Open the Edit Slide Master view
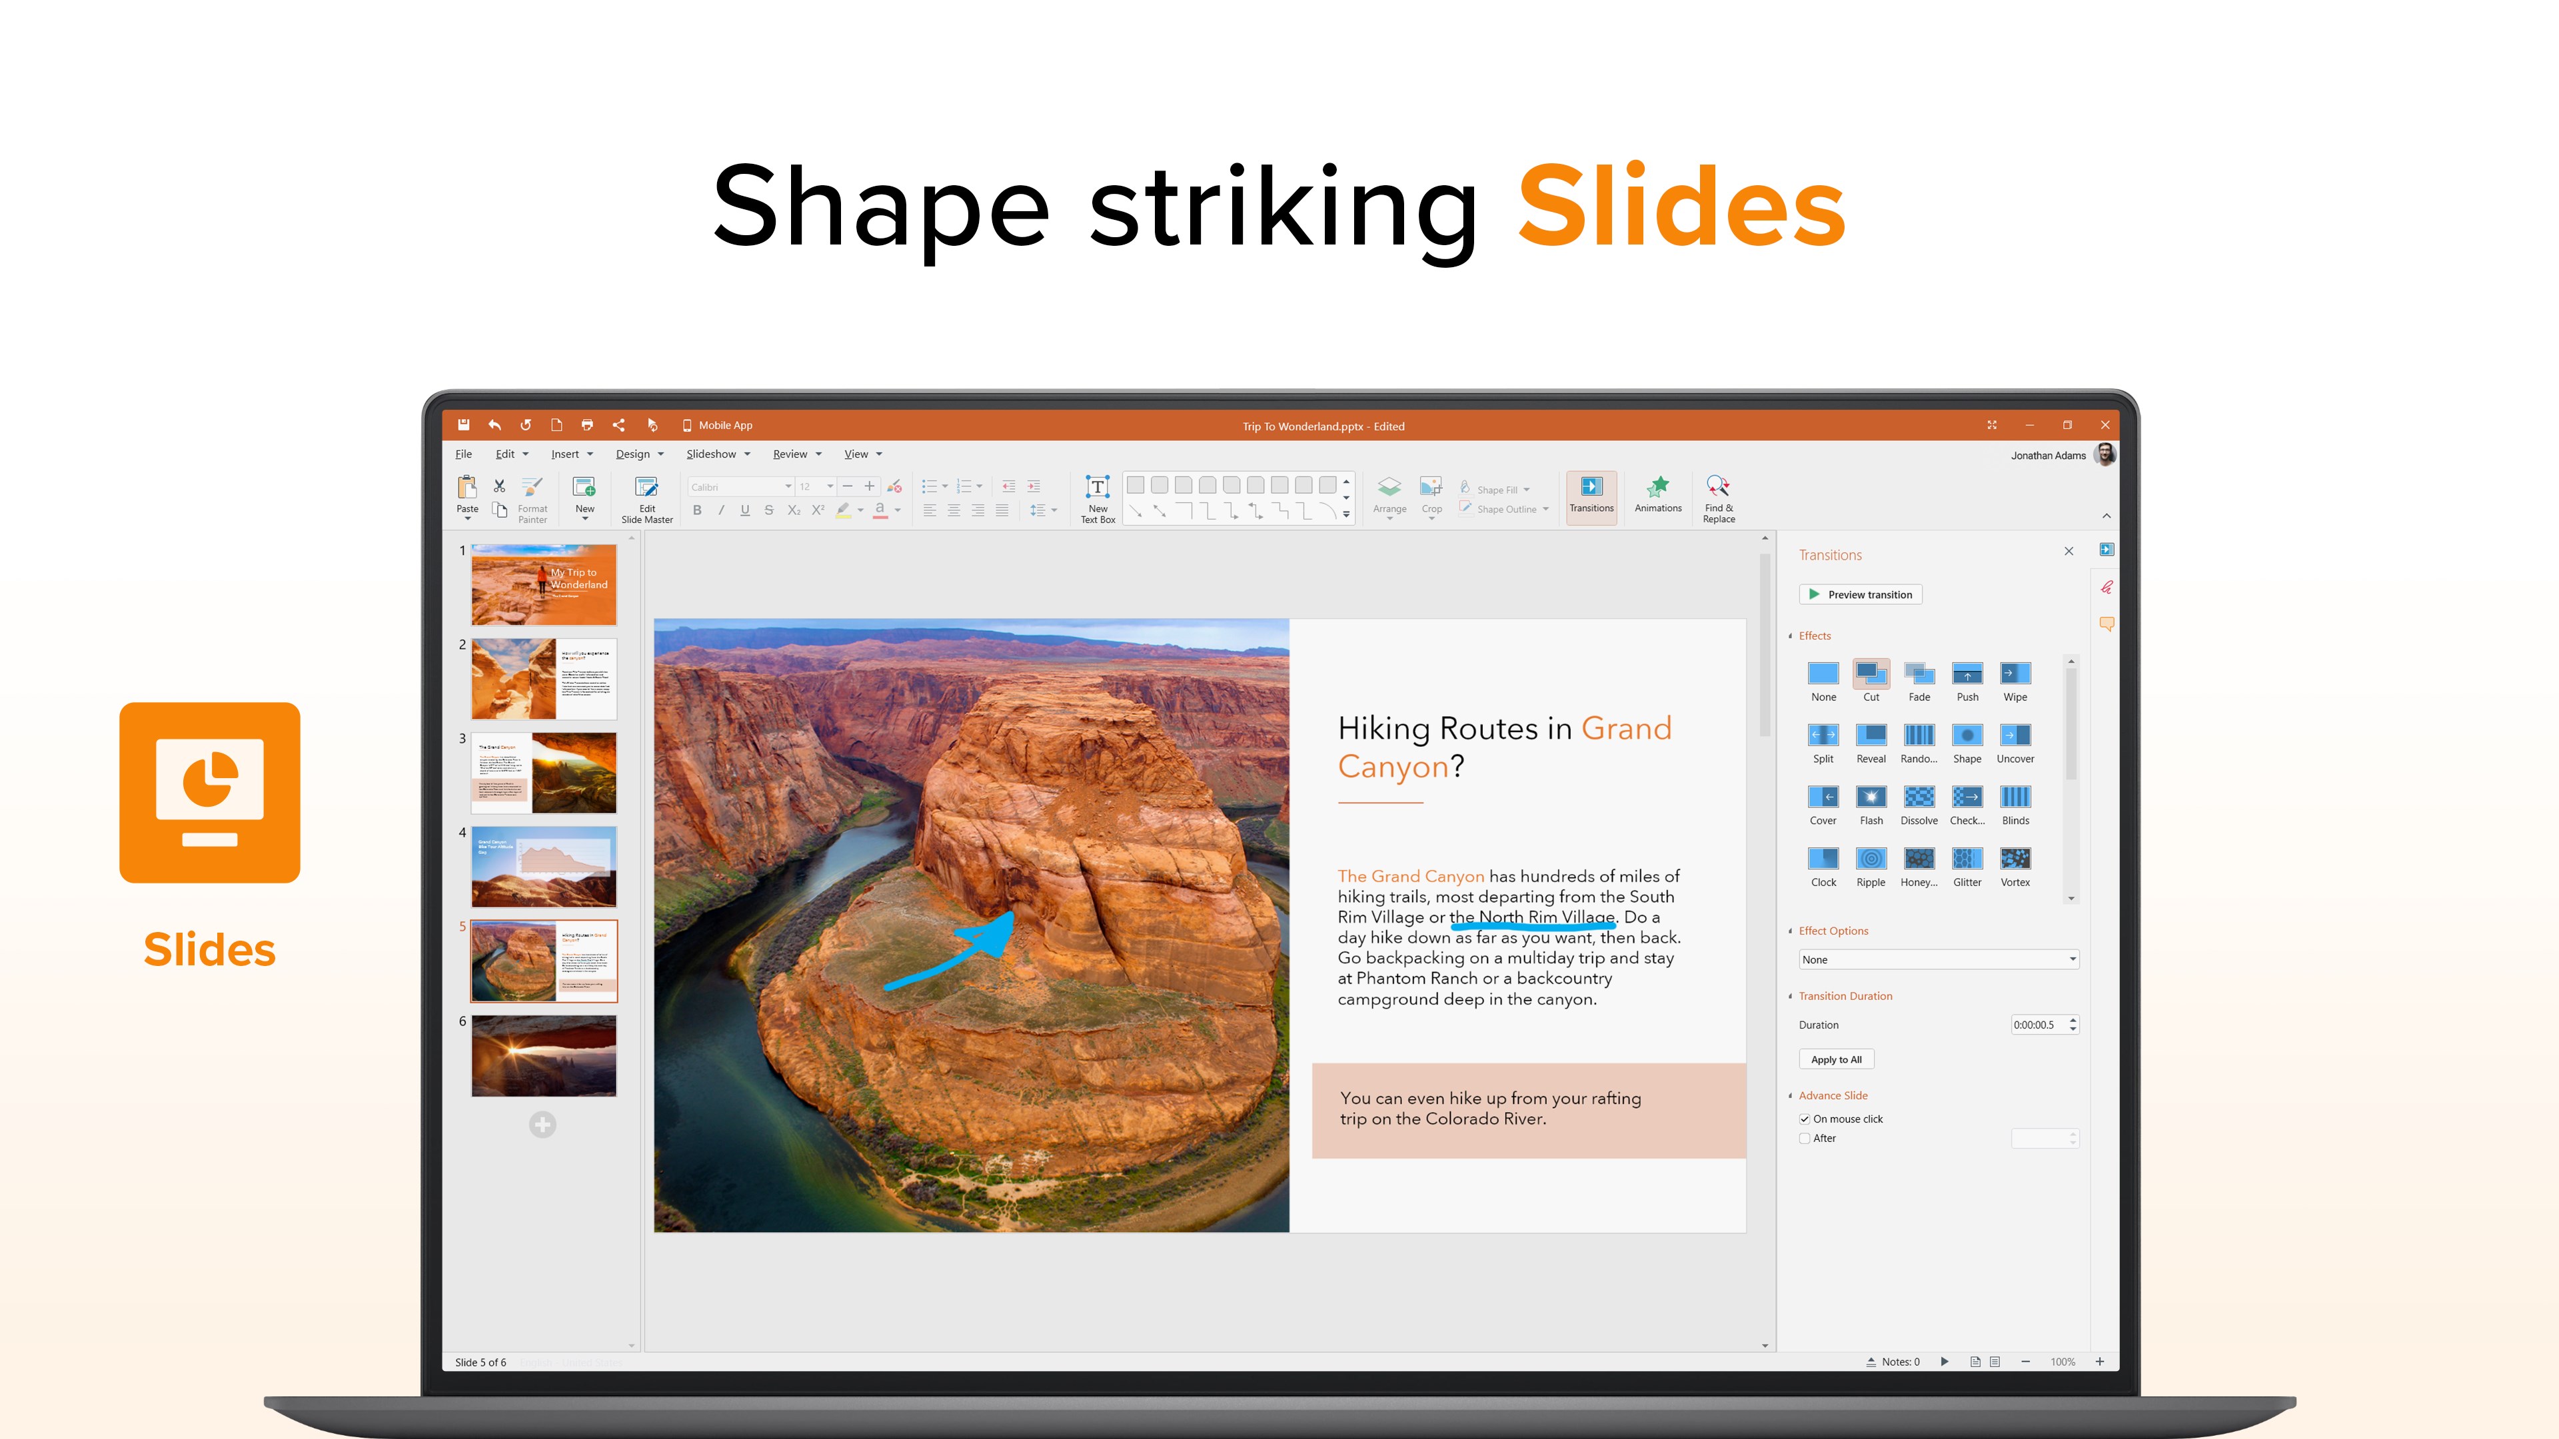The width and height of the screenshot is (2559, 1439). (646, 498)
